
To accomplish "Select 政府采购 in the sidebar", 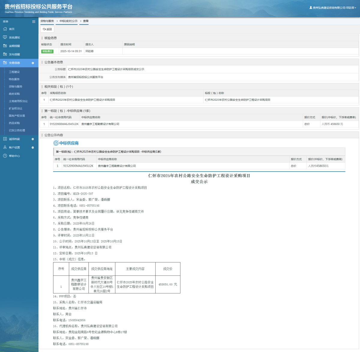I will pos(14,94).
